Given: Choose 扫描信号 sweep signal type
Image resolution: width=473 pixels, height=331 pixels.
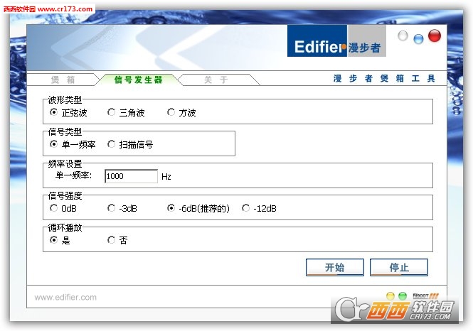Looking at the screenshot, I should coord(130,145).
